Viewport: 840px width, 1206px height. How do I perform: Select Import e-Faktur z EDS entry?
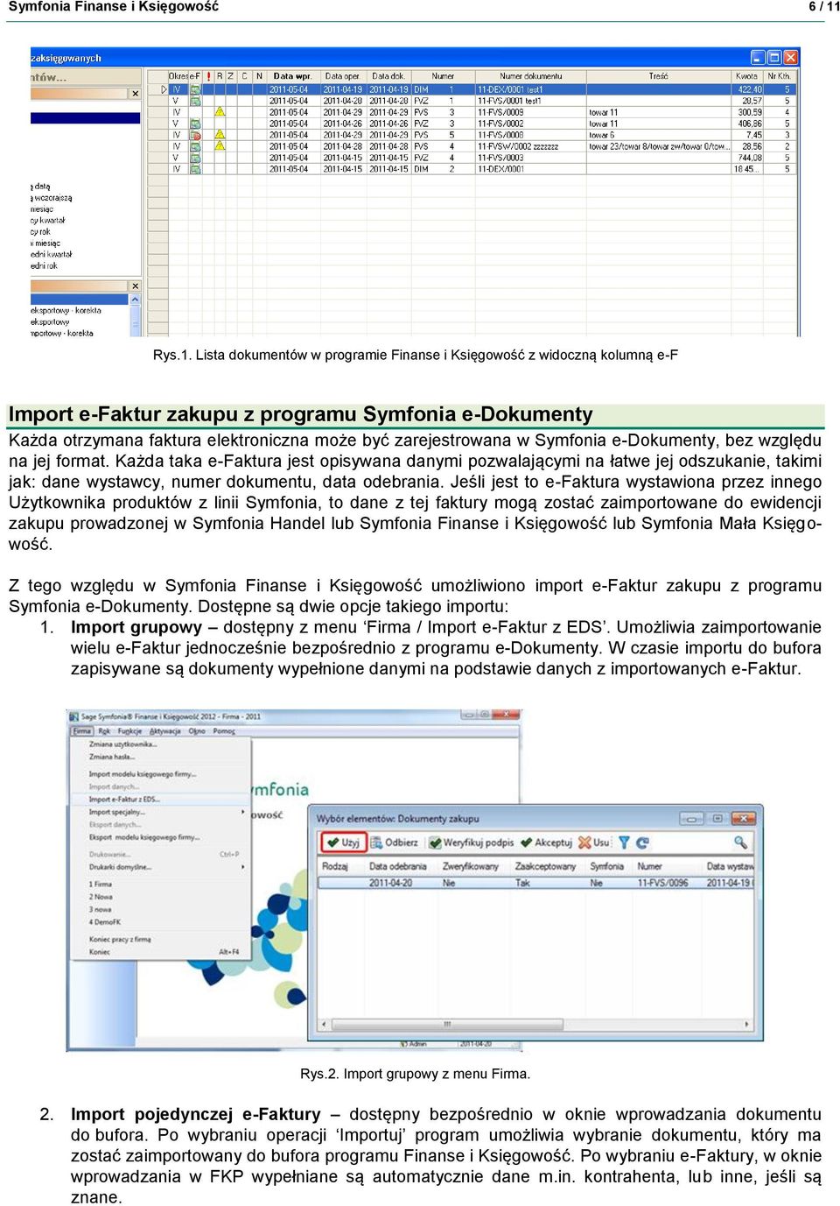tap(160, 799)
